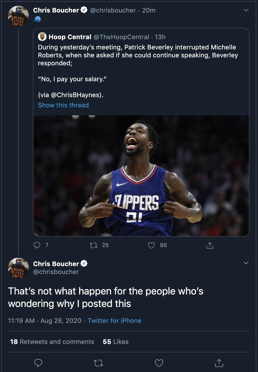Like the first tweet with 86 likes
258x372 pixels.
[152, 245]
